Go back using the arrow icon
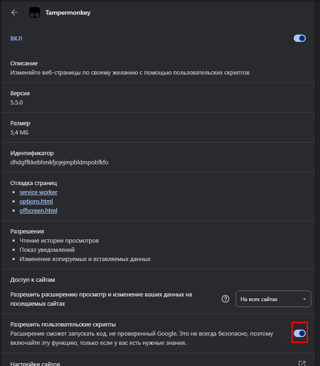This screenshot has height=366, width=320. pos(14,12)
